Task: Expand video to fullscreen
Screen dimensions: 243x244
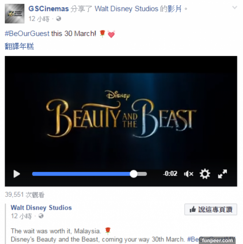Action: point(222,174)
